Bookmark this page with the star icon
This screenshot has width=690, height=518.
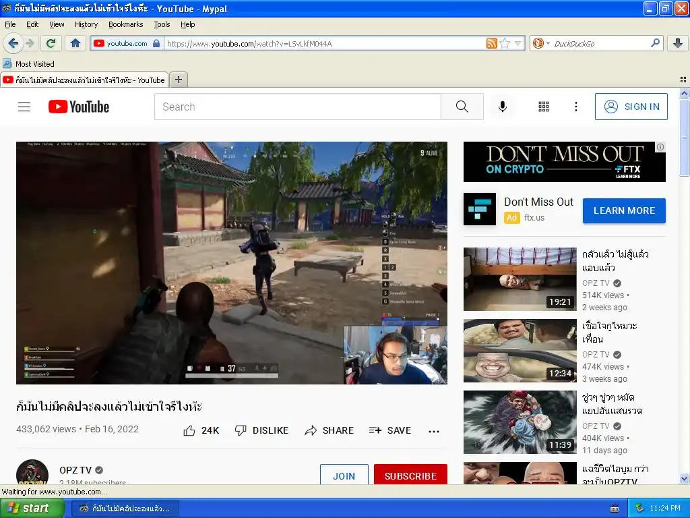[505, 43]
